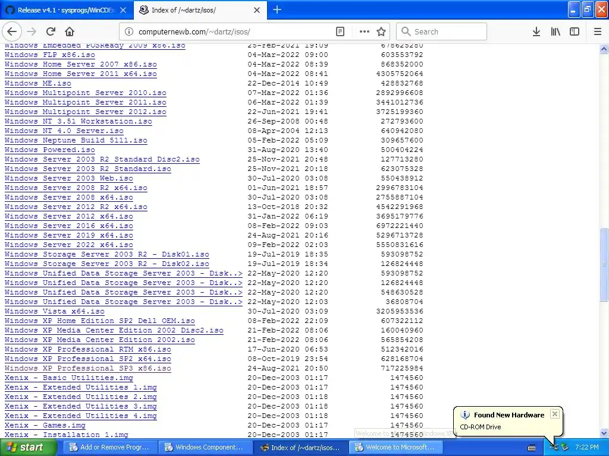
Task: Click the forward navigation arrow
Action: (32, 32)
